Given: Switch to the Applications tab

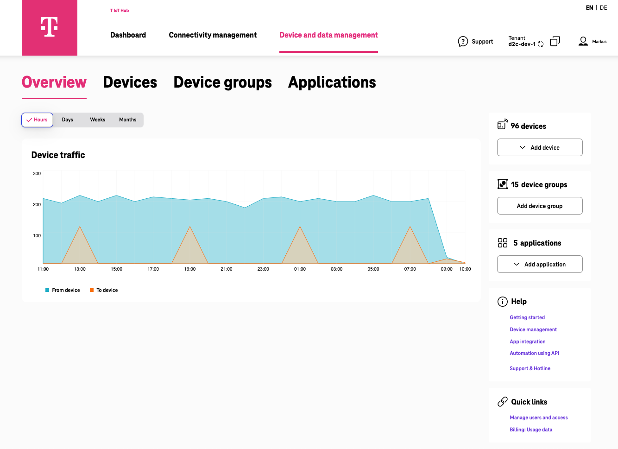Looking at the screenshot, I should [332, 82].
